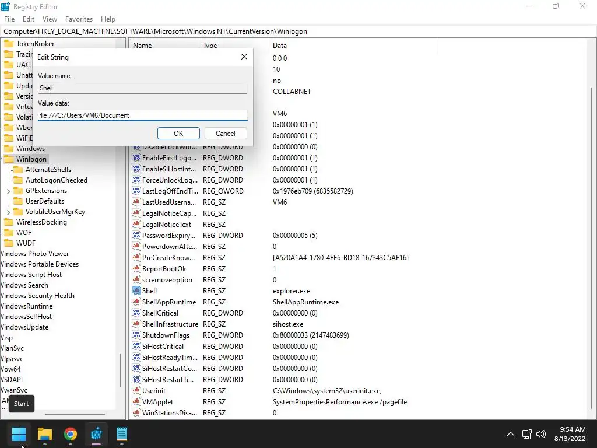Image resolution: width=597 pixels, height=448 pixels.
Task: Click the PowerdownAfte... string icon
Action: (136, 247)
